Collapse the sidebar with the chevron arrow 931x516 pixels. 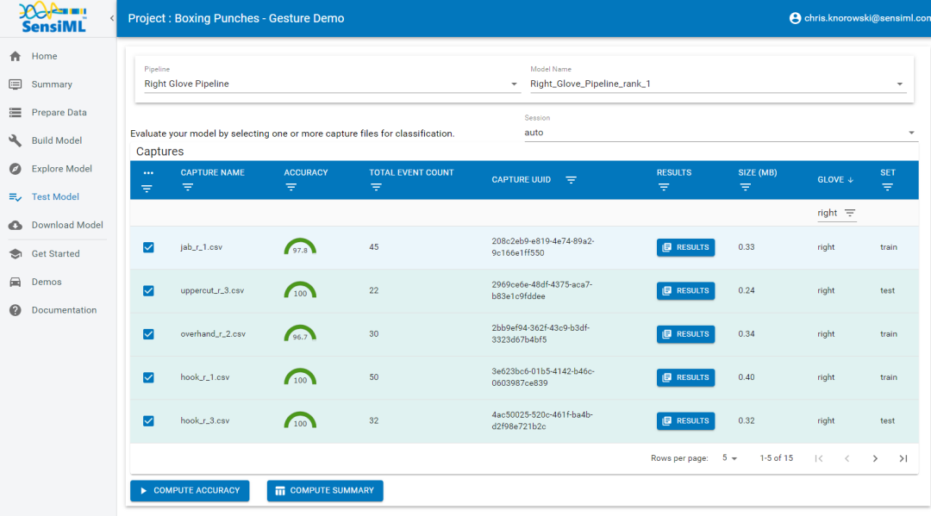click(x=112, y=19)
